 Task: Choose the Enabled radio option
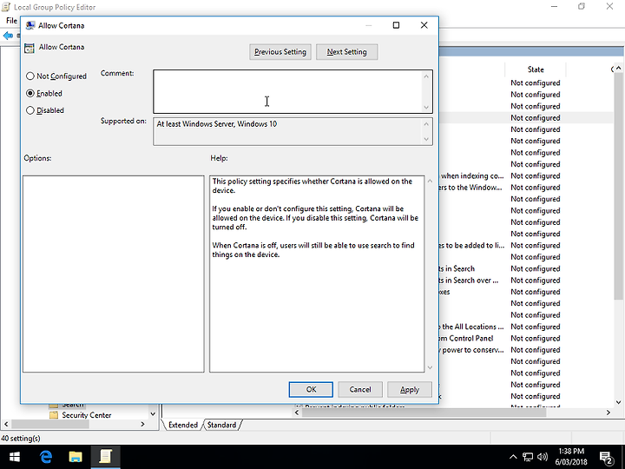[44, 93]
